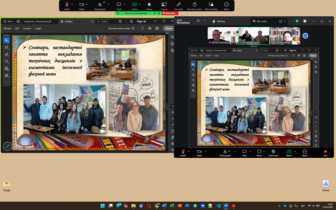The width and height of the screenshot is (336, 210).
Task: Choose the highlight pen tool in Acrobat
Action: point(6,54)
